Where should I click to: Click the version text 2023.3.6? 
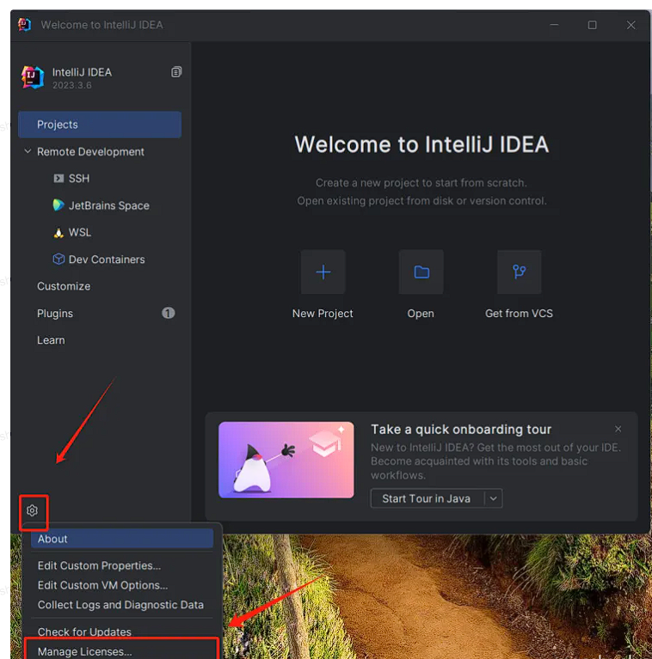pyautogui.click(x=72, y=85)
